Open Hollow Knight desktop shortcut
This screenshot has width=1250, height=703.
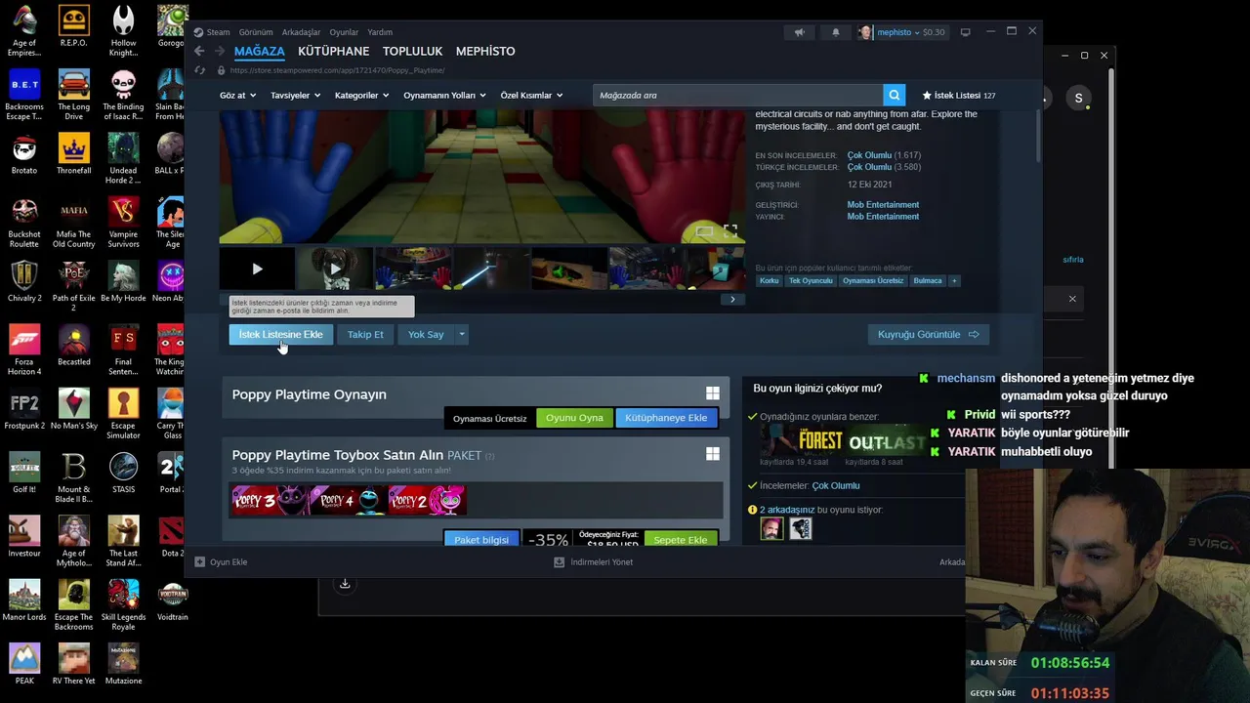(x=123, y=31)
